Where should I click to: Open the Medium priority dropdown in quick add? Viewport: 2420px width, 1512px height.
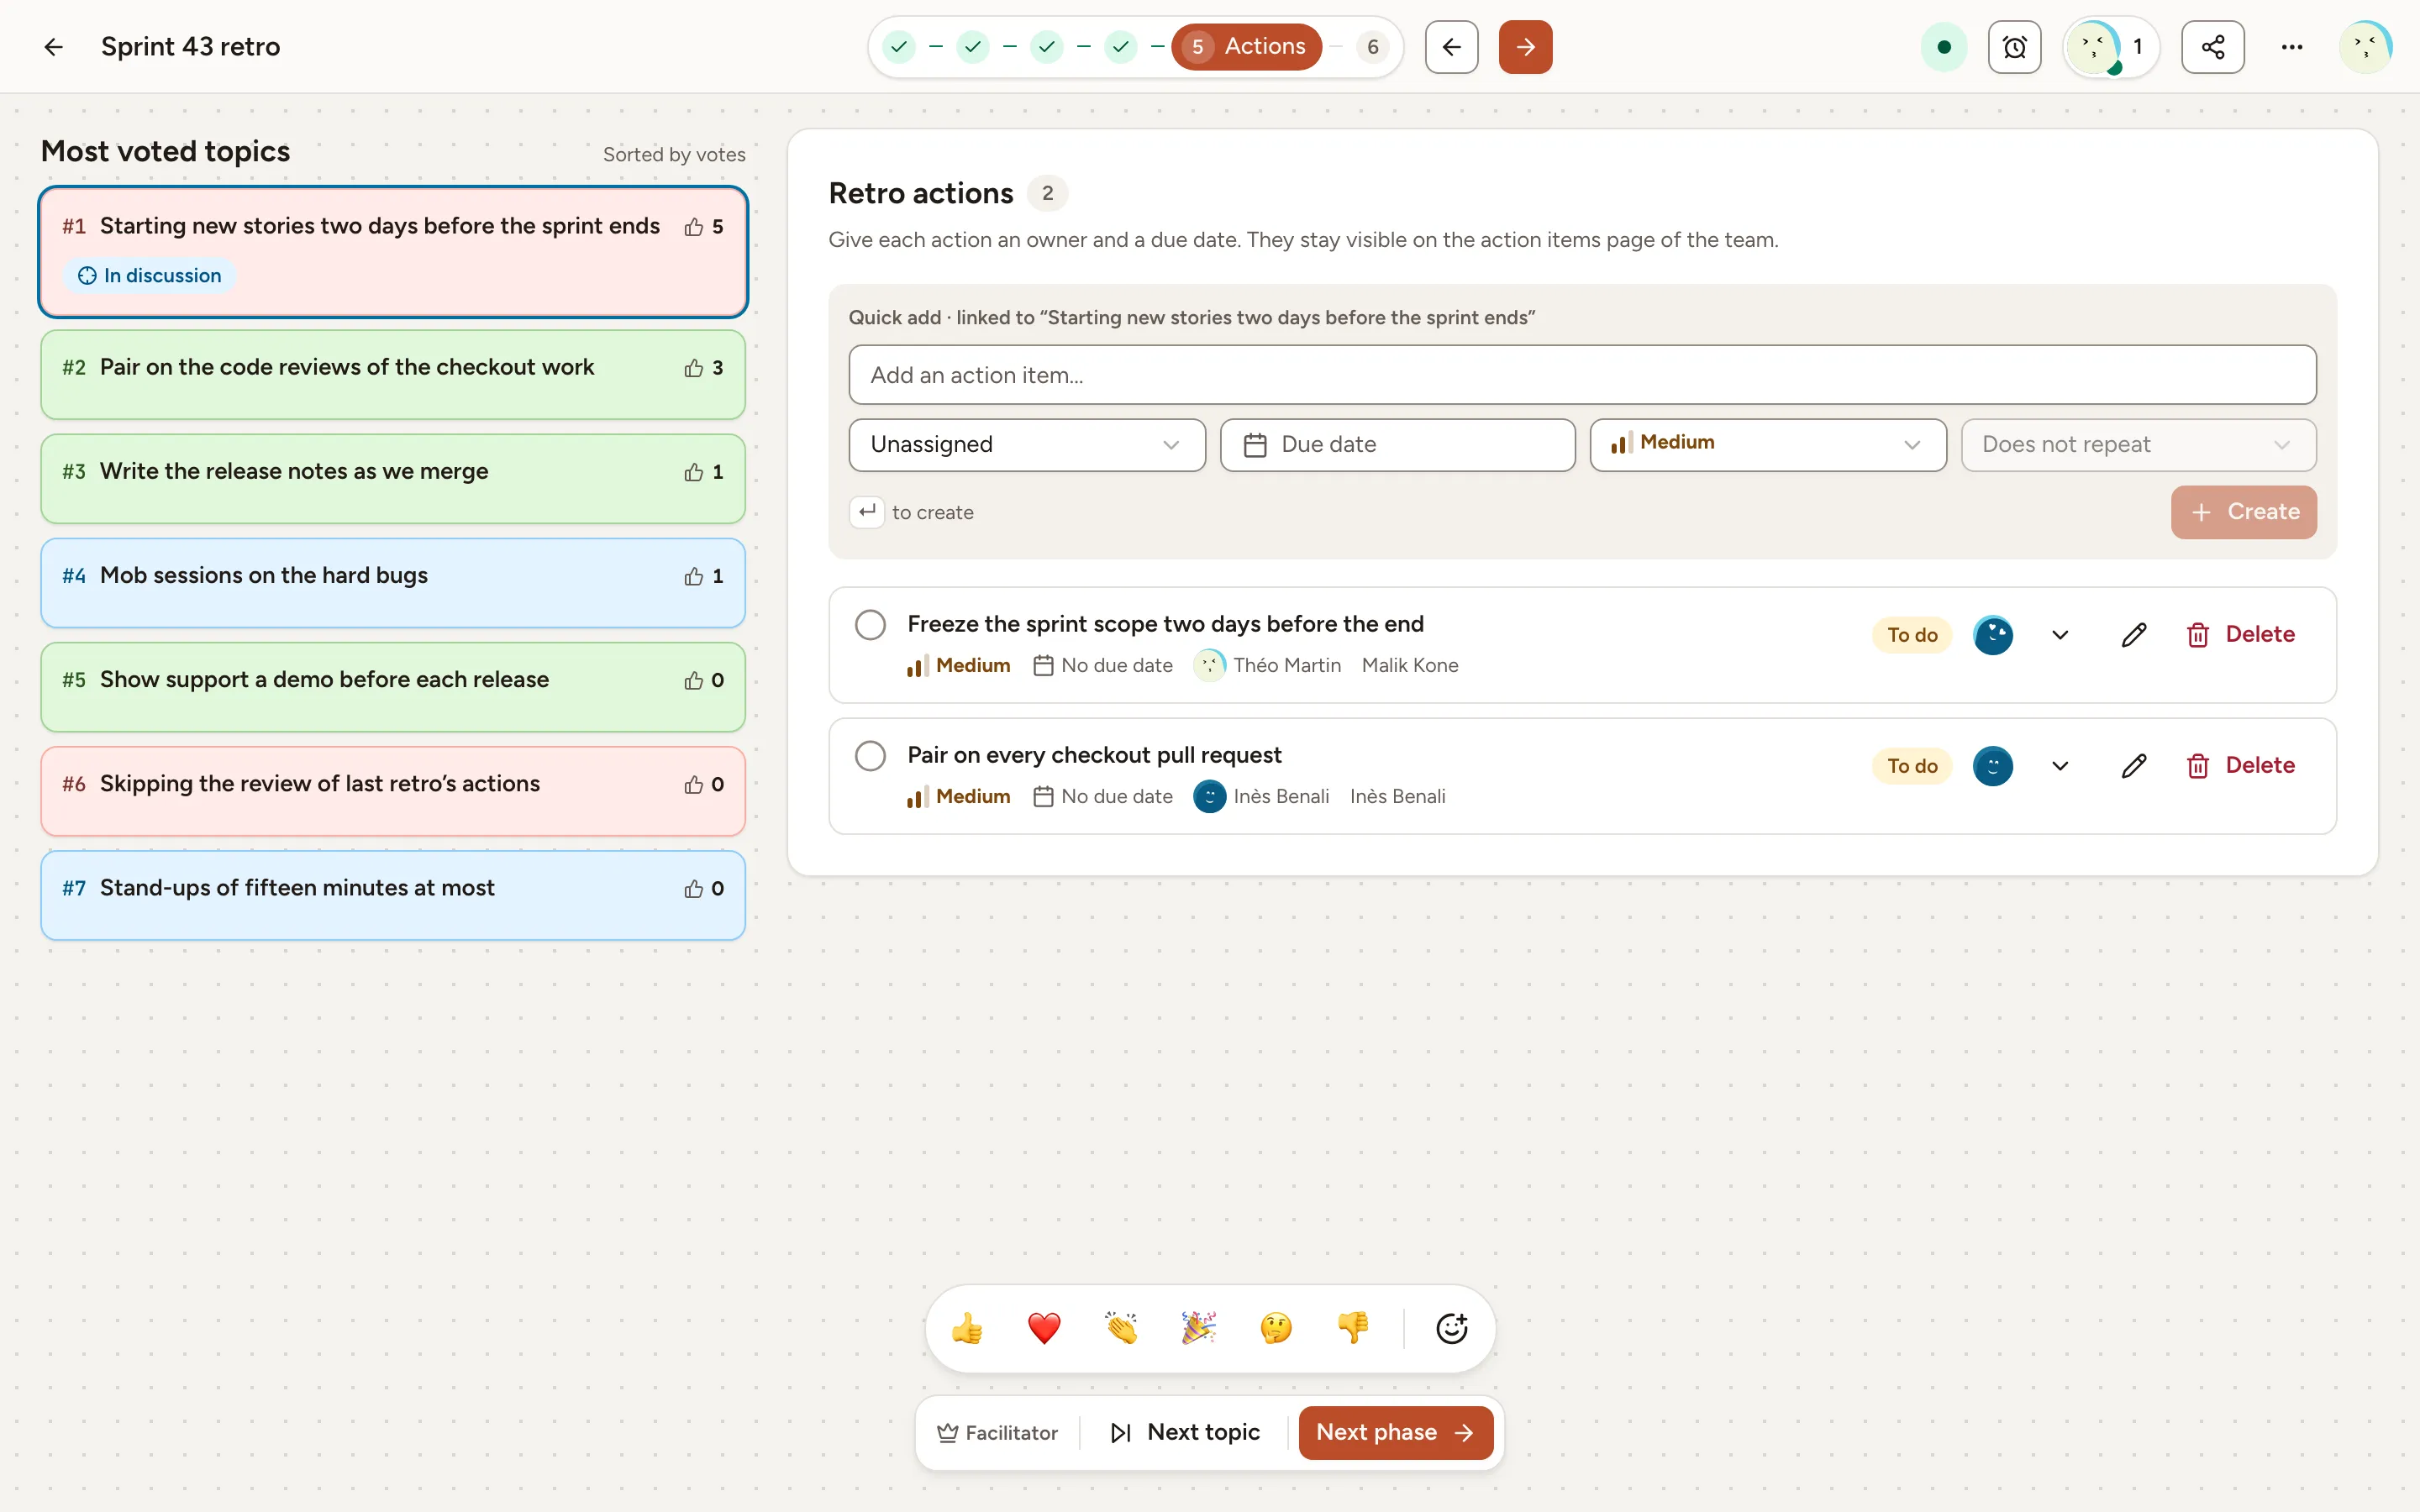tap(1767, 445)
